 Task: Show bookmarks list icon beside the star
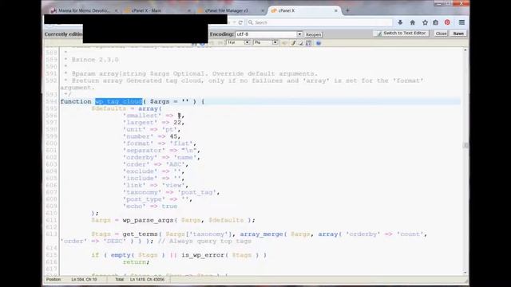click(436, 22)
